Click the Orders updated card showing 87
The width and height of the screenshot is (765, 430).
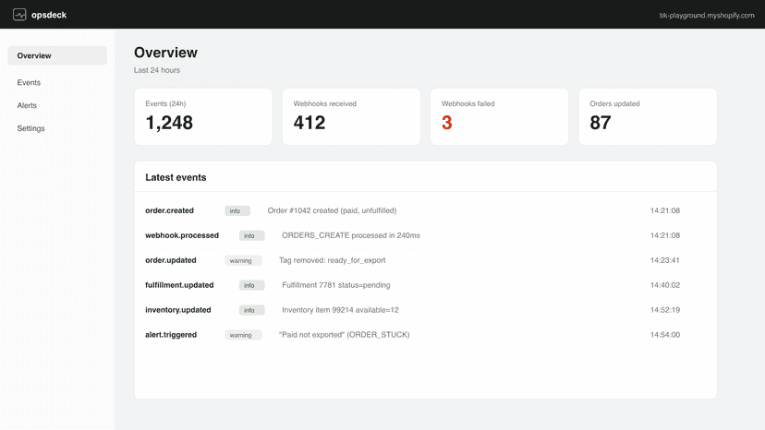coord(648,116)
